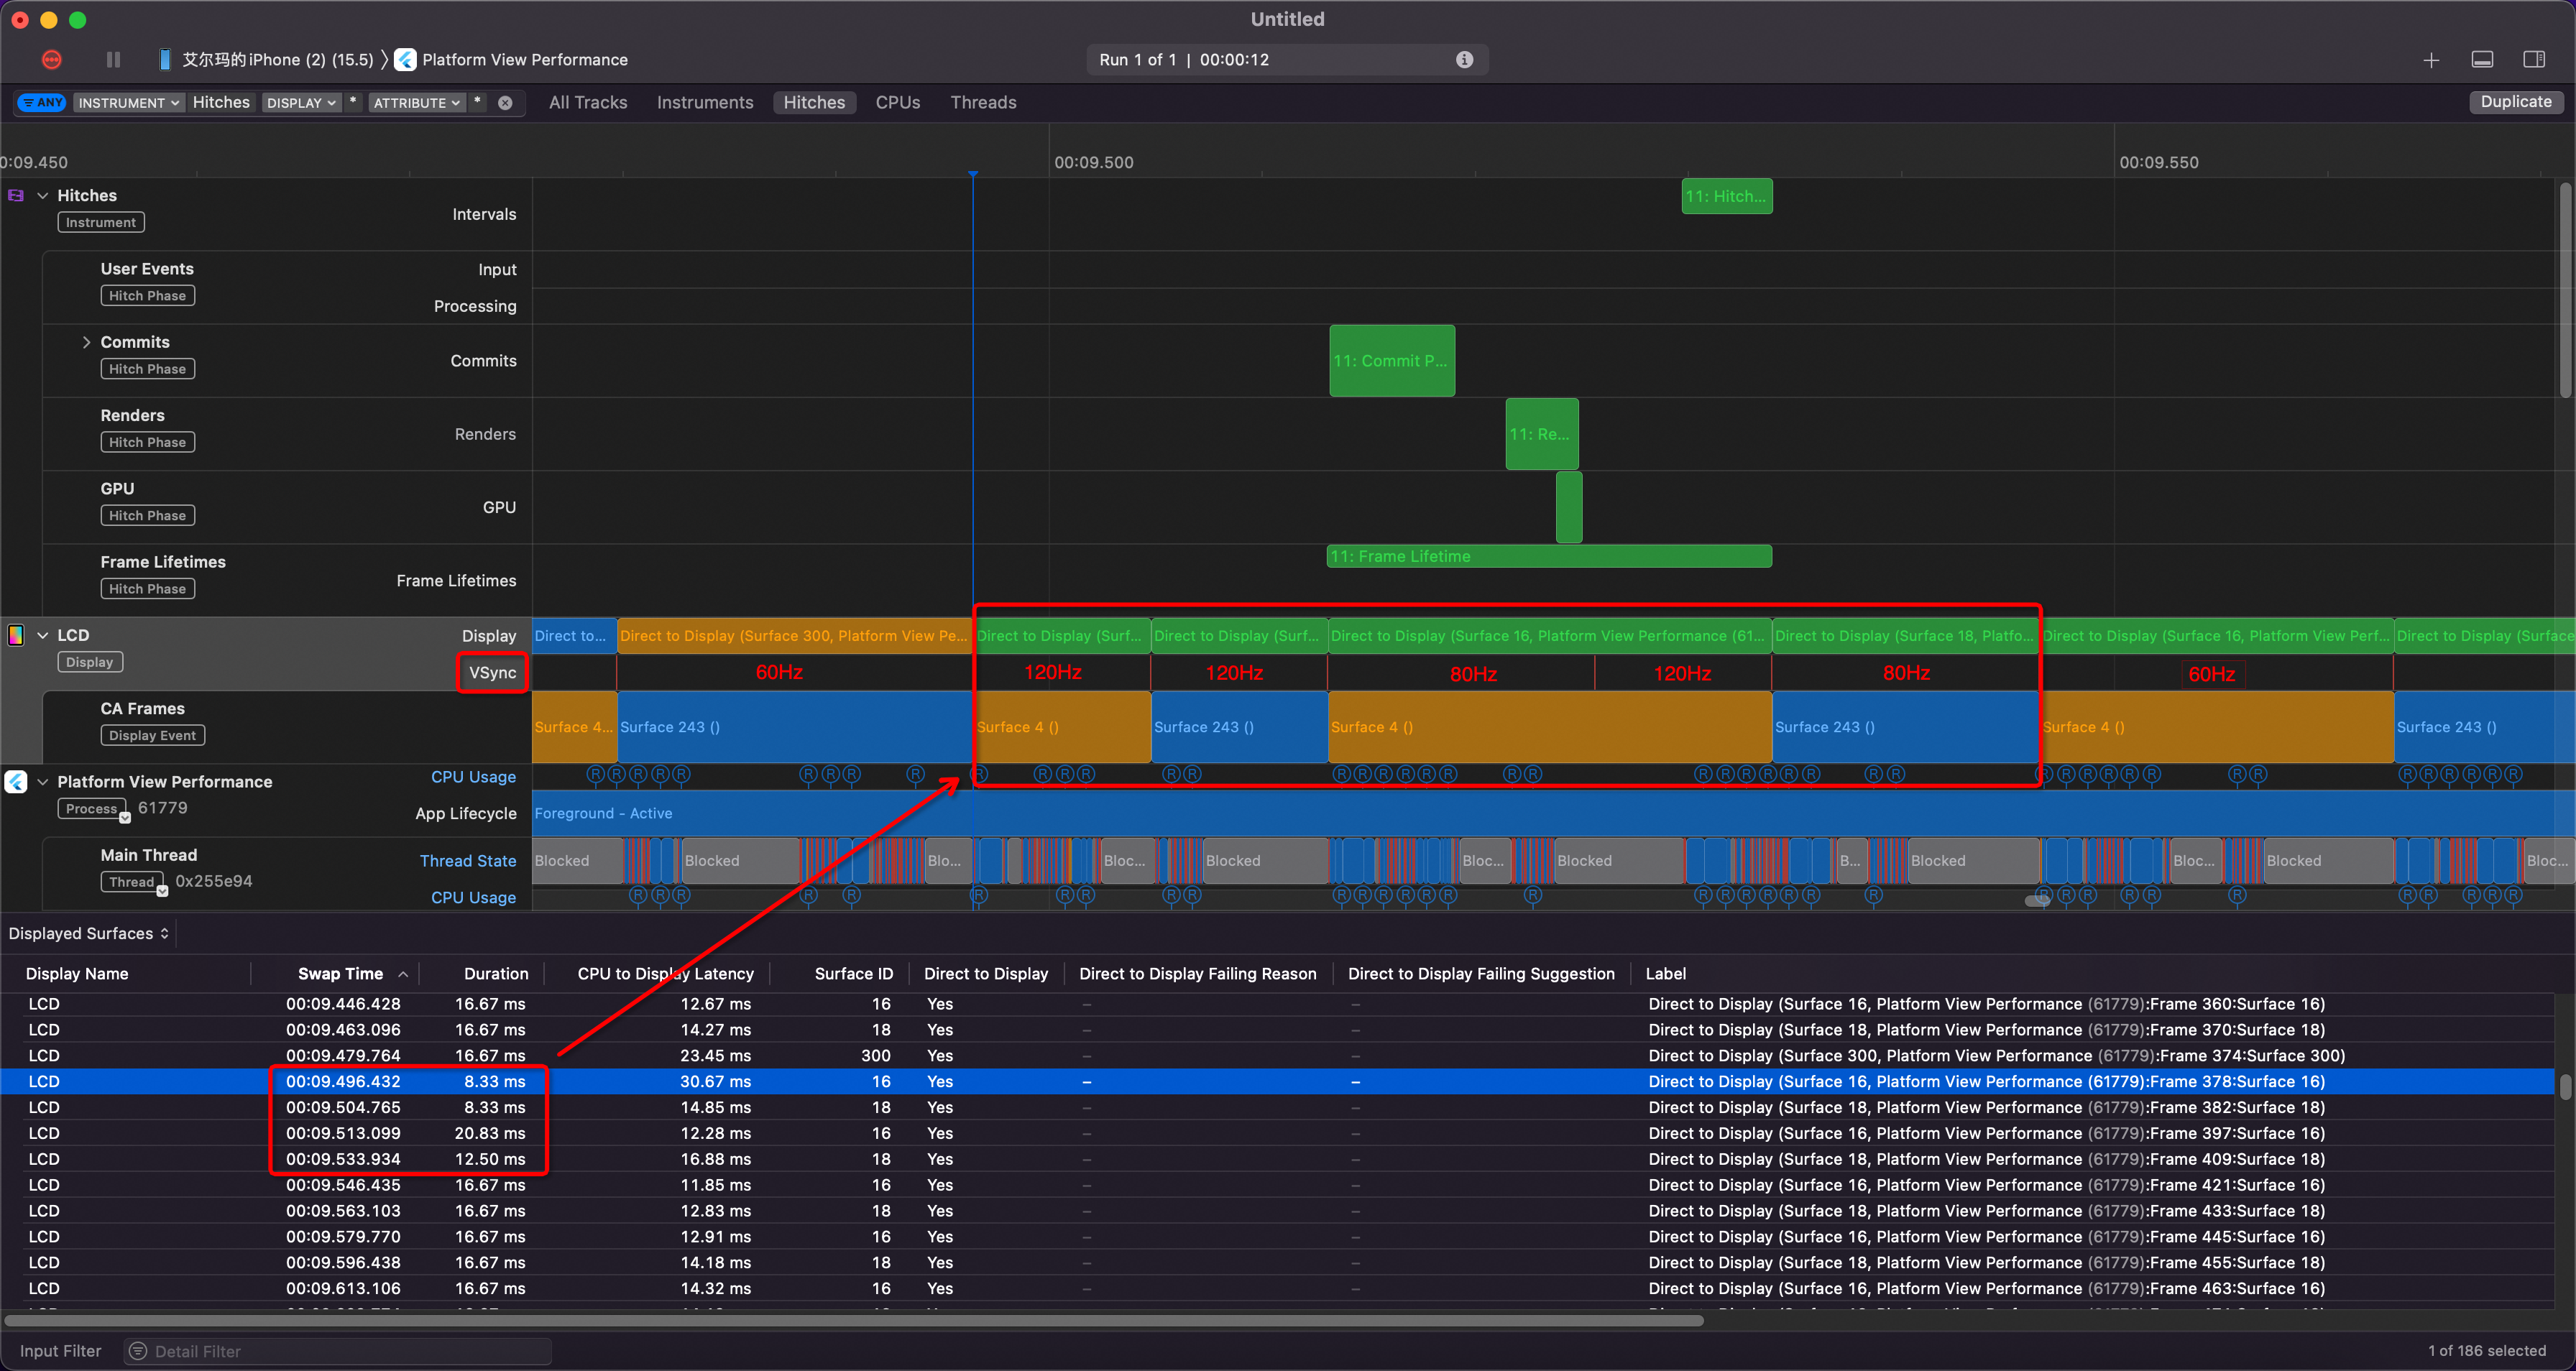This screenshot has height=1371, width=2576.
Task: Toggle the right inspector sidebar icon
Action: [x=2534, y=60]
